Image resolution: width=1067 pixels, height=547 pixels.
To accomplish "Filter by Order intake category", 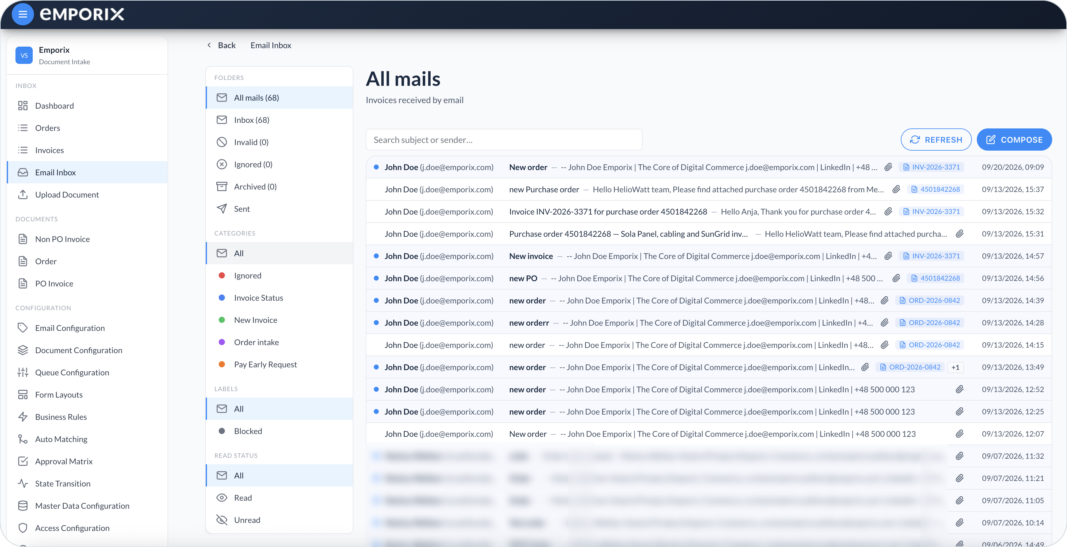I will (x=279, y=342).
